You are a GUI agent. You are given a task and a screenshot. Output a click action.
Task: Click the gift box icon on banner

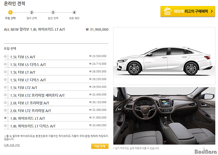pyautogui.click(x=167, y=11)
